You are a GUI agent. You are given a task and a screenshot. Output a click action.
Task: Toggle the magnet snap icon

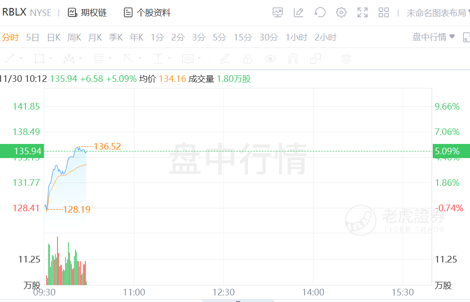[x=293, y=59]
